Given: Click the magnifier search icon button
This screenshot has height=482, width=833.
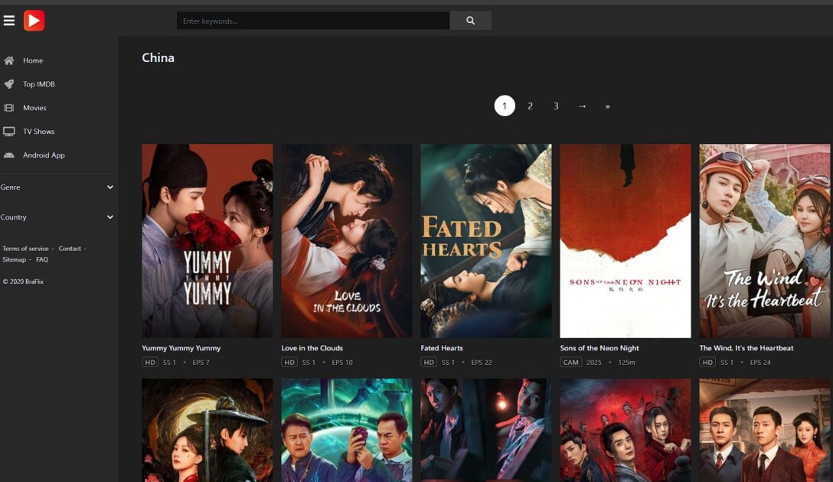Looking at the screenshot, I should [x=470, y=21].
